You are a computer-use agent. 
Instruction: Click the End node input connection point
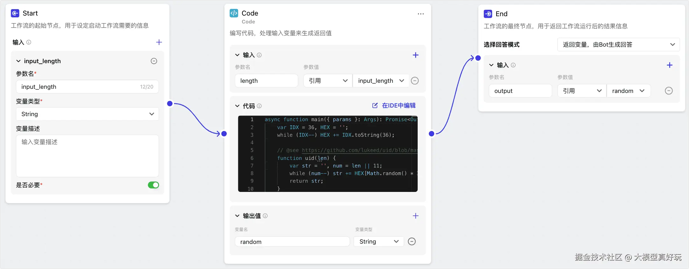coord(478,58)
